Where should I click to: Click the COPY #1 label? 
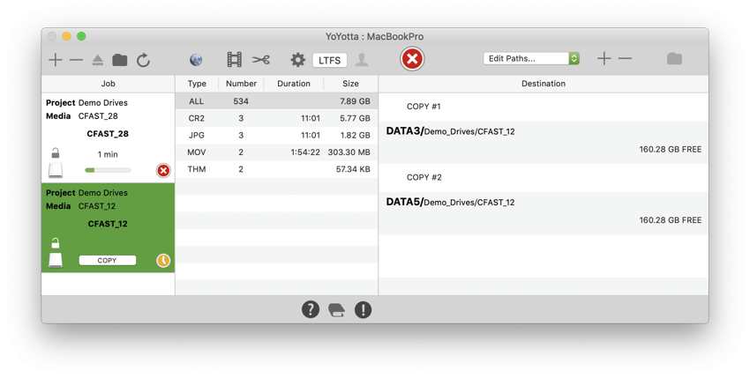(424, 107)
